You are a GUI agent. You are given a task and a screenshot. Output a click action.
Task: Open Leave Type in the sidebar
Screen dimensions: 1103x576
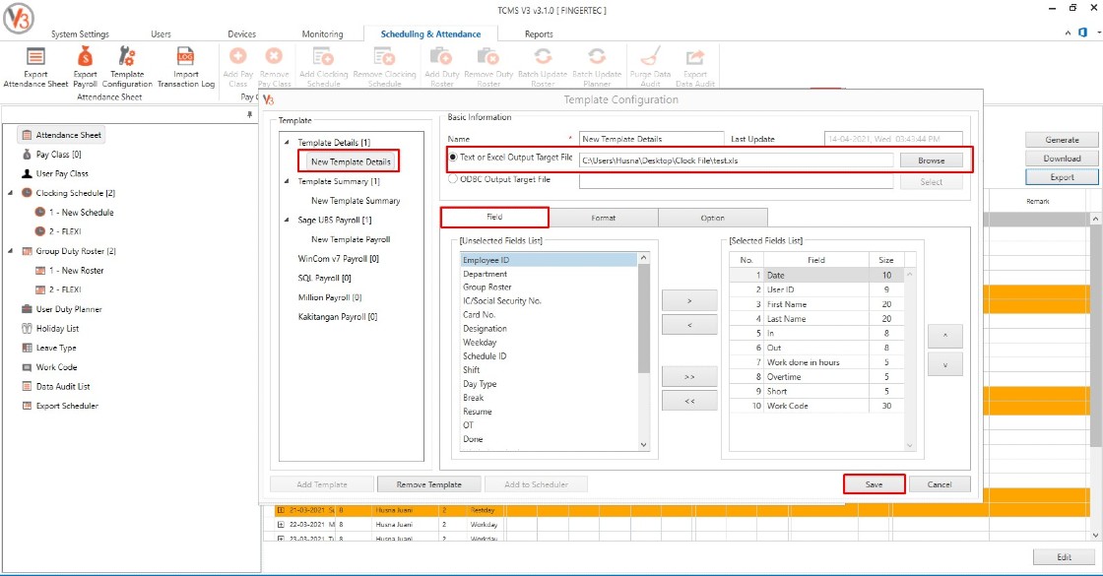click(x=49, y=349)
